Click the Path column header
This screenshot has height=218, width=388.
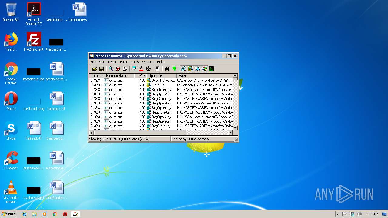[x=205, y=76]
